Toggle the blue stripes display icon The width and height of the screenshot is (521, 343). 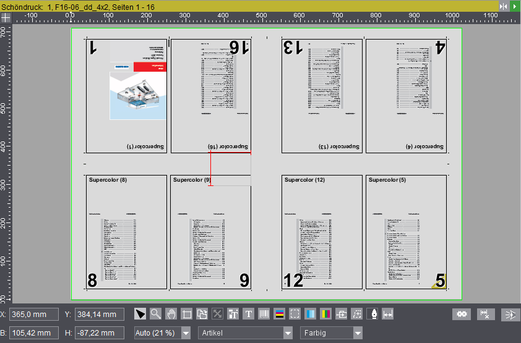tap(311, 314)
